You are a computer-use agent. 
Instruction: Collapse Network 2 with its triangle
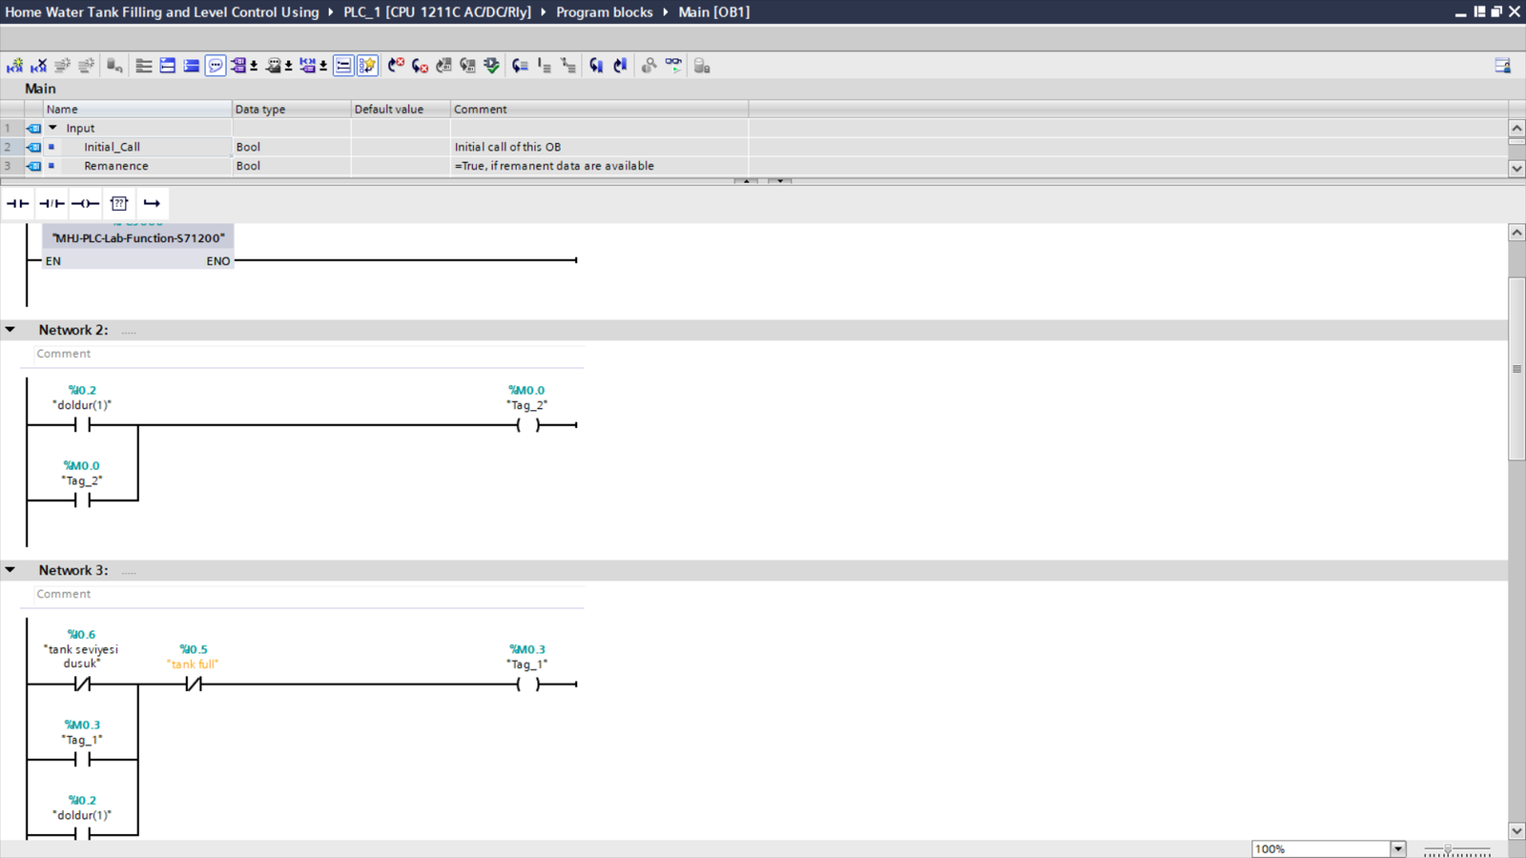tap(10, 330)
